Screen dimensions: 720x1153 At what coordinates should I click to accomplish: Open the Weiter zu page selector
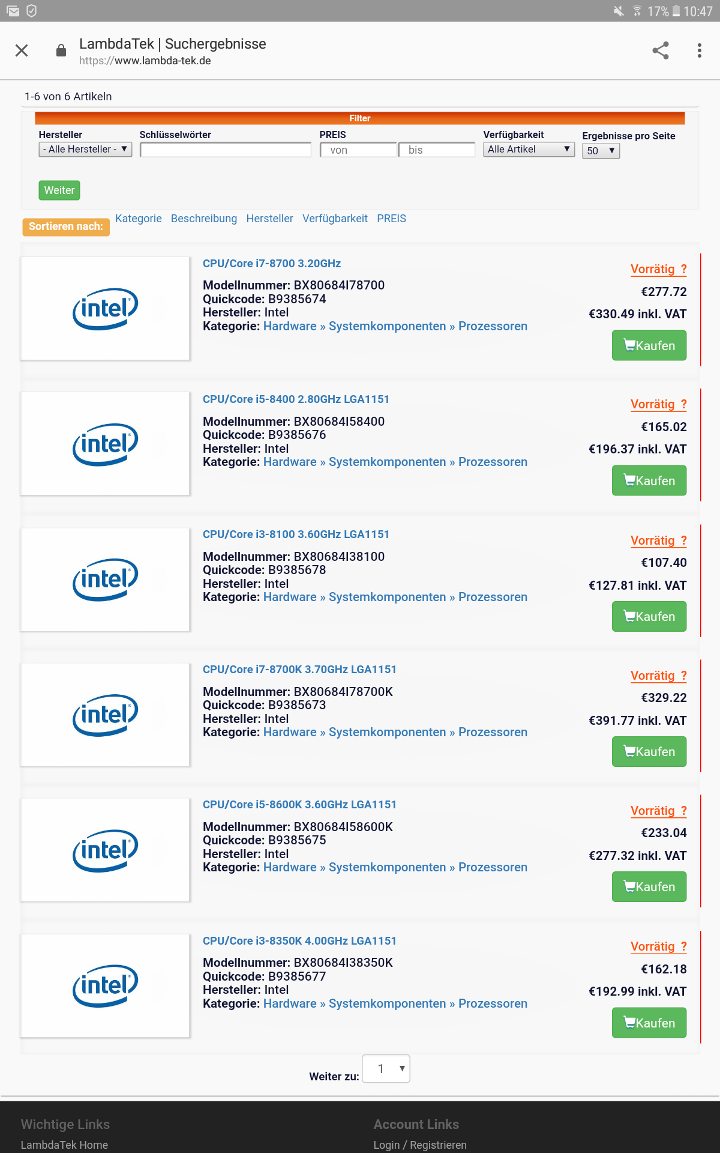(386, 1069)
